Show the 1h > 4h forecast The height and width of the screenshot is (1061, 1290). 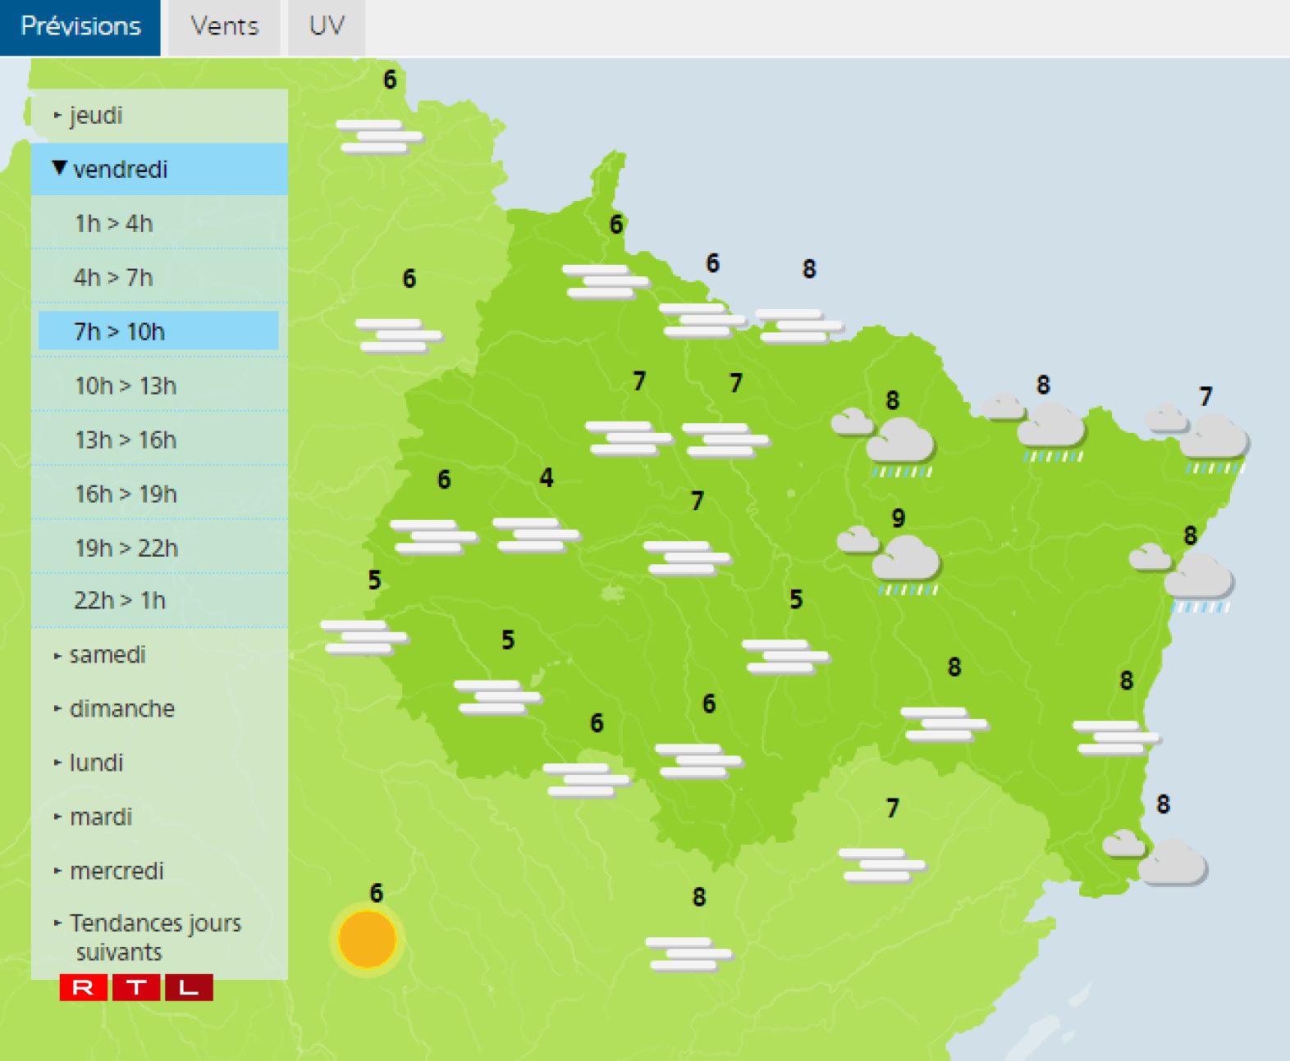(x=114, y=224)
